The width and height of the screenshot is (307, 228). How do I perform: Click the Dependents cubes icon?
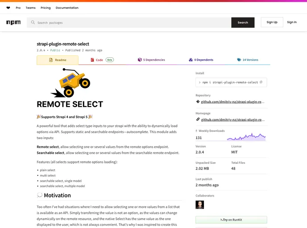pyautogui.click(x=191, y=60)
